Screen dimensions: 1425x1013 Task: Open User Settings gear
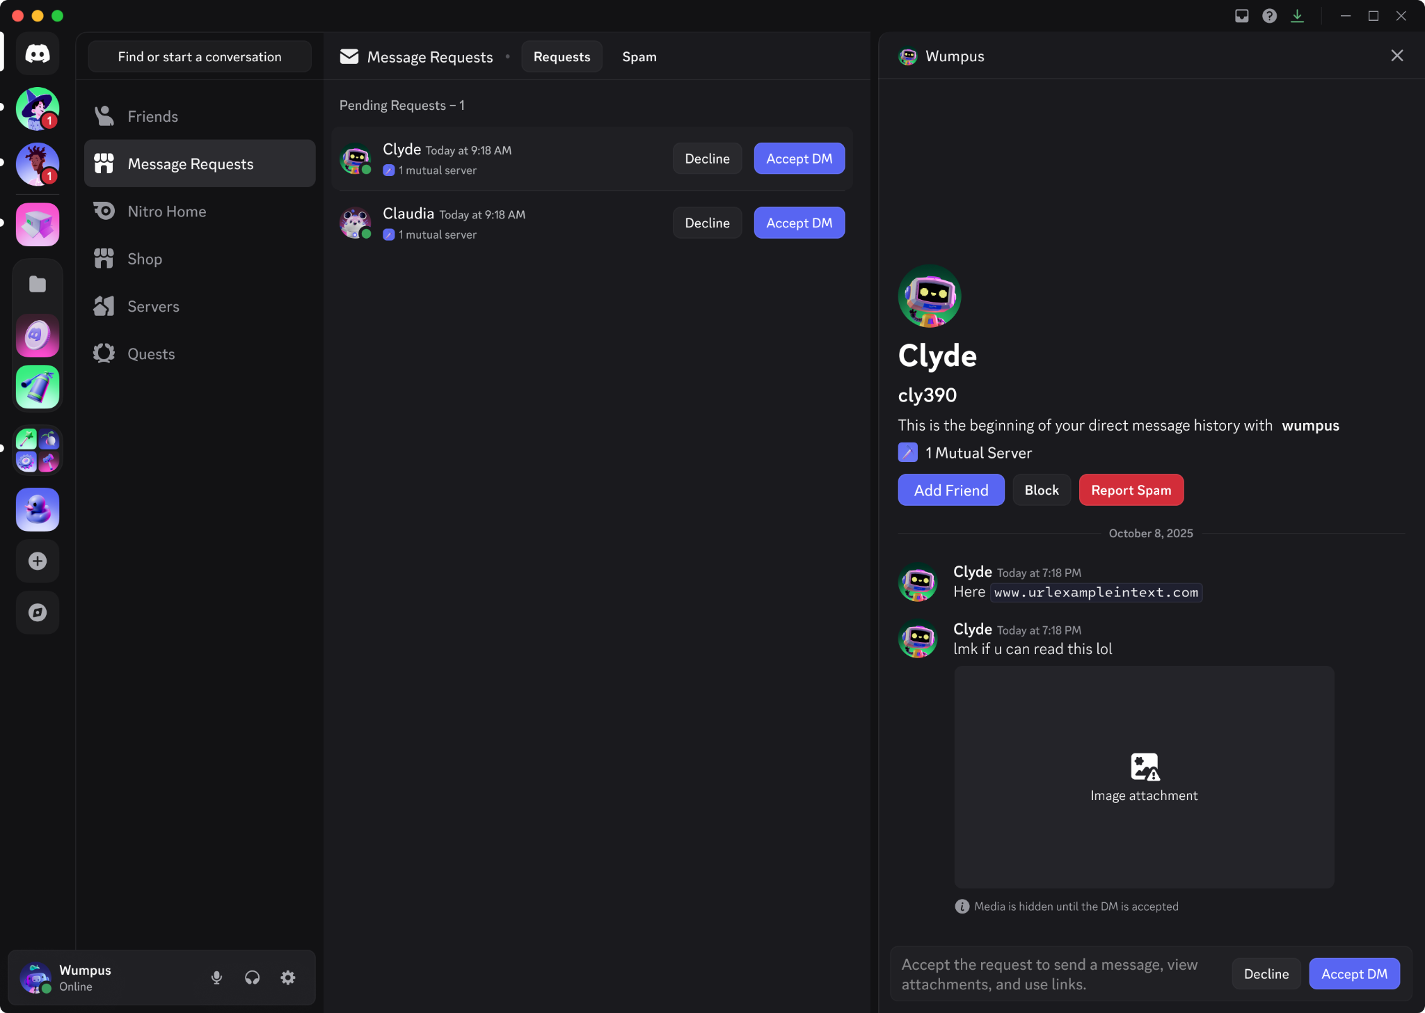(288, 978)
